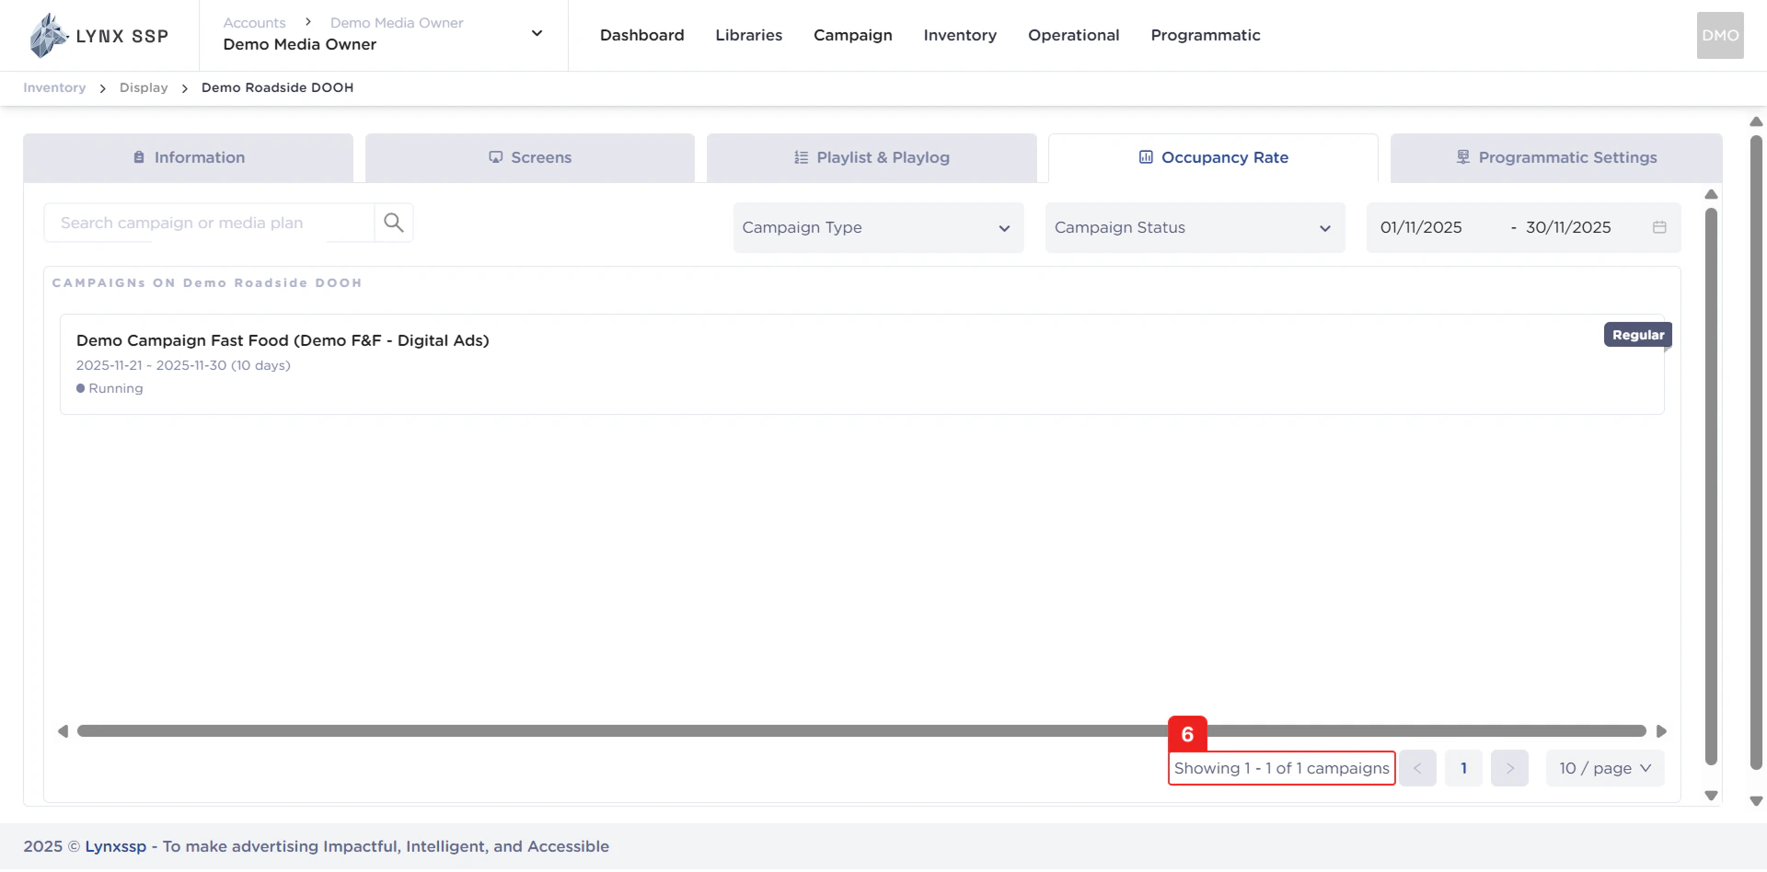Switch to the Information tab
This screenshot has height=872, width=1767.
[189, 157]
